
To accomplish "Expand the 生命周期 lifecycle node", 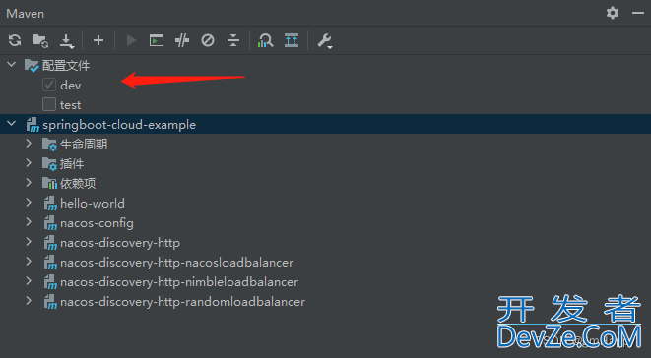I will [29, 144].
